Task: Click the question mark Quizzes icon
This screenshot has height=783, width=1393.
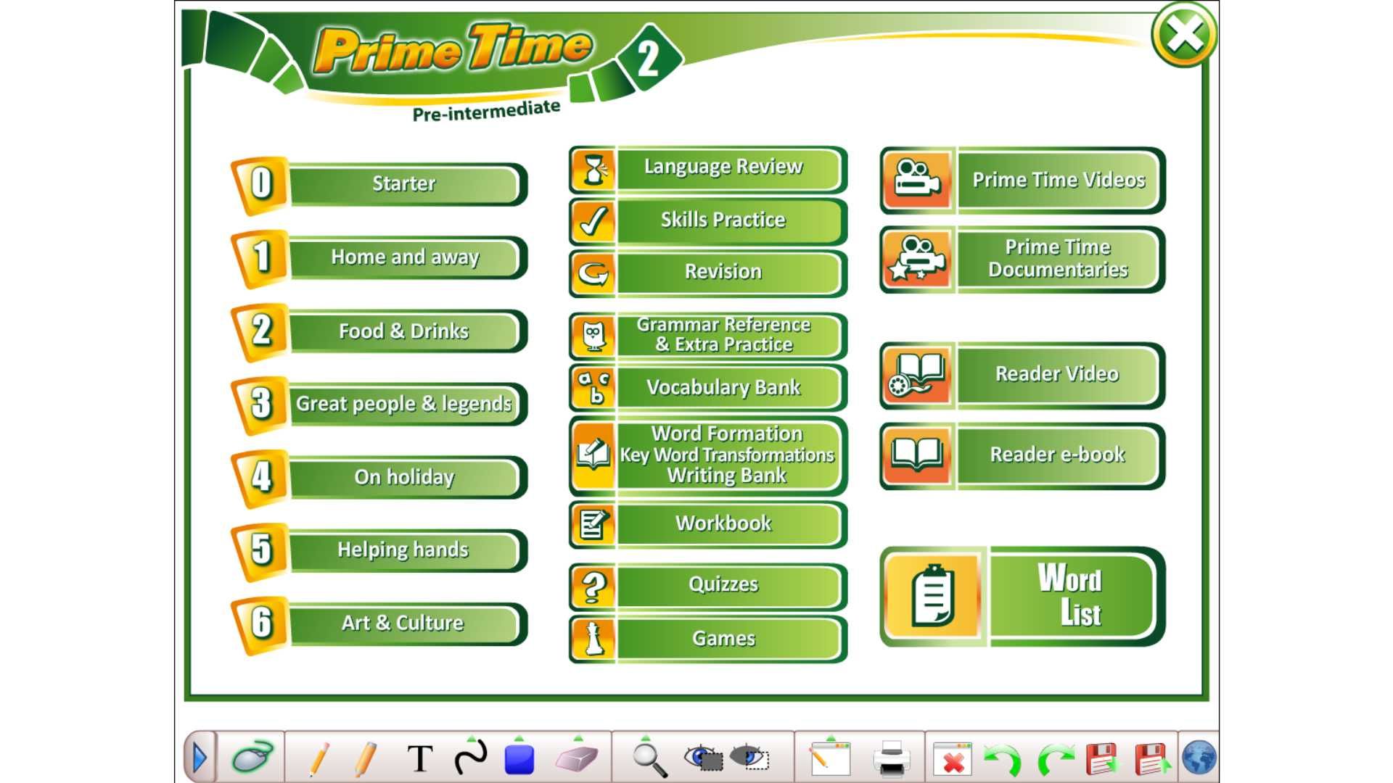Action: click(593, 586)
